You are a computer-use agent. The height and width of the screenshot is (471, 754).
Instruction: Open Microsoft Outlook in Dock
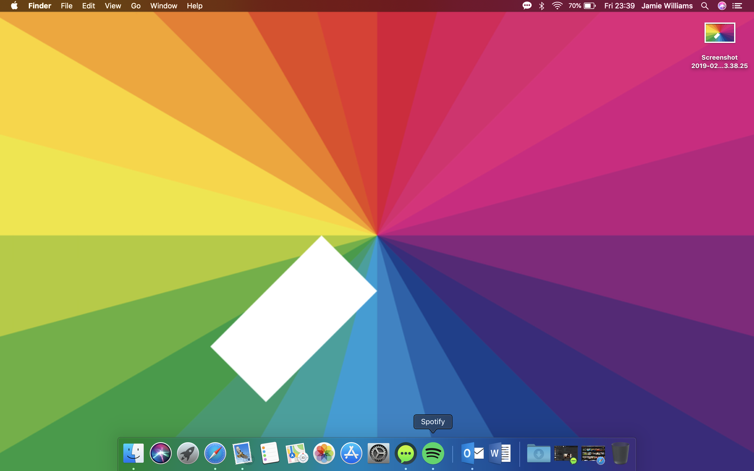472,453
